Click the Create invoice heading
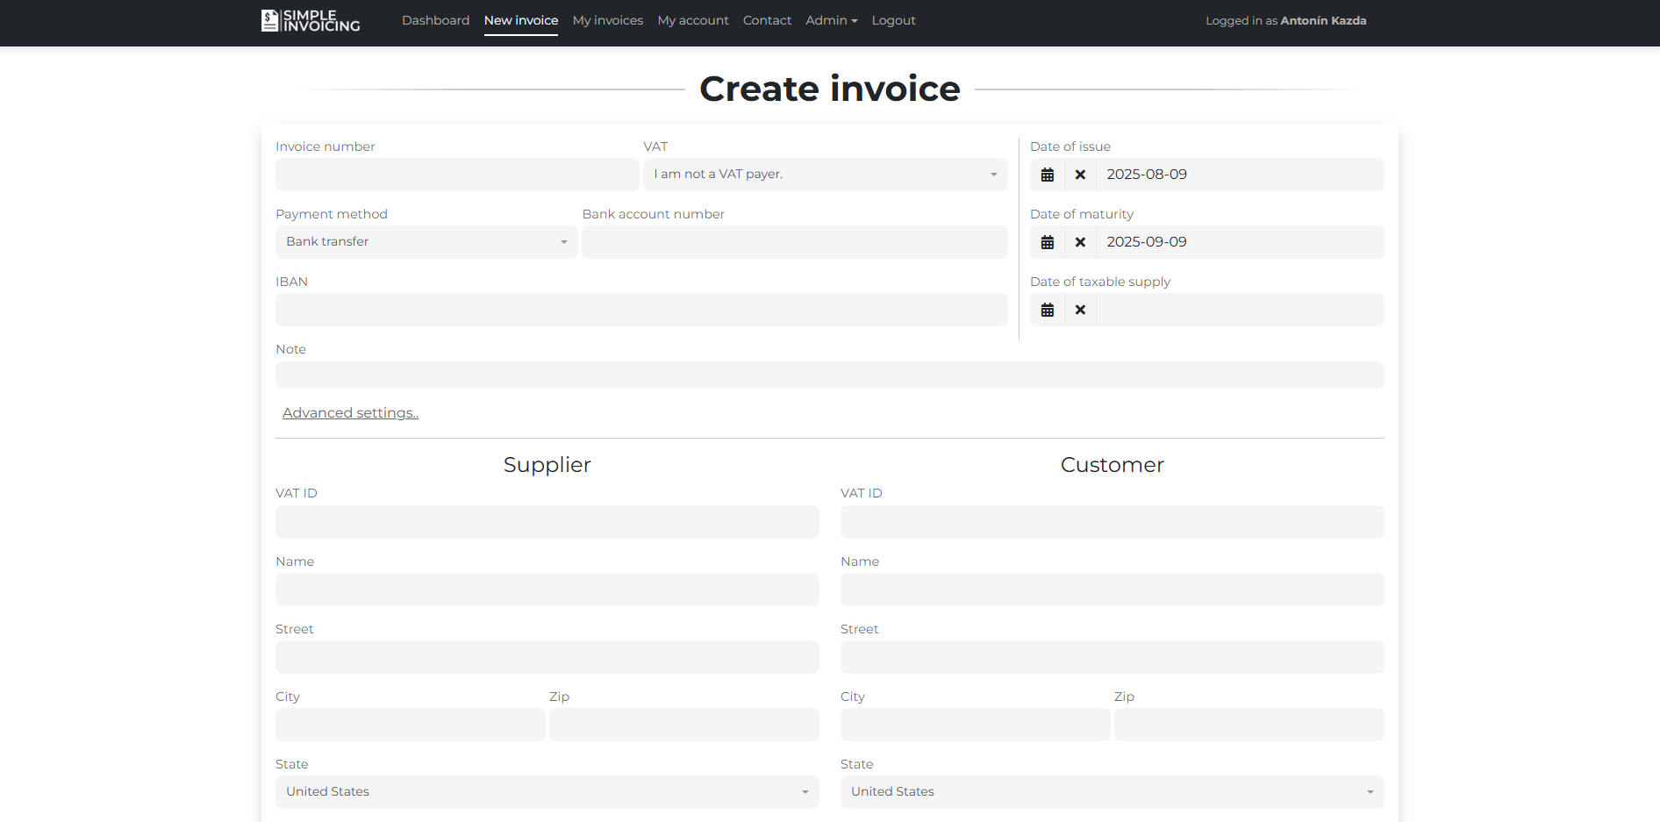Image resolution: width=1660 pixels, height=822 pixels. coord(830,89)
